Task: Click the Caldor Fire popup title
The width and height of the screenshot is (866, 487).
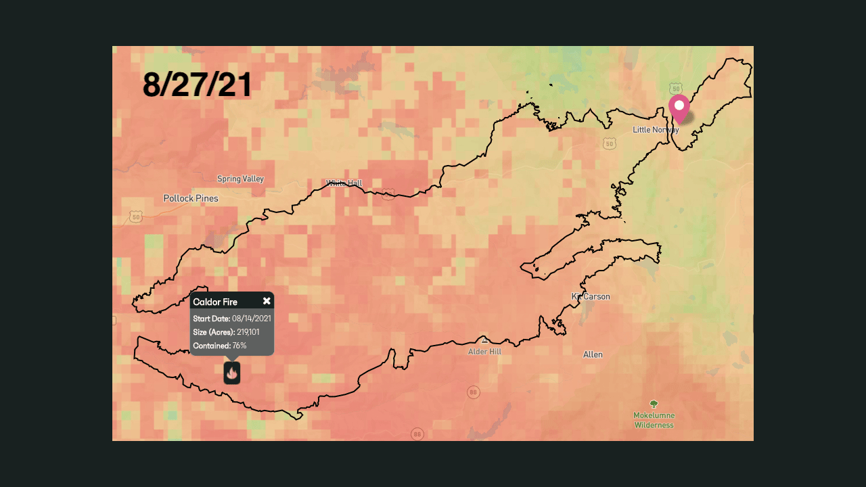Action: 215,302
